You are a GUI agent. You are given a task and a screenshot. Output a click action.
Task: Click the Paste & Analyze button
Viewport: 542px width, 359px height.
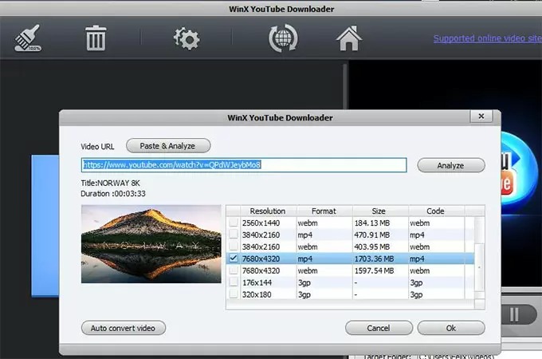click(168, 146)
